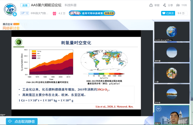Select the AASEditorialOffice participant thumbnail
This screenshot has width=193, height=125.
172,31
